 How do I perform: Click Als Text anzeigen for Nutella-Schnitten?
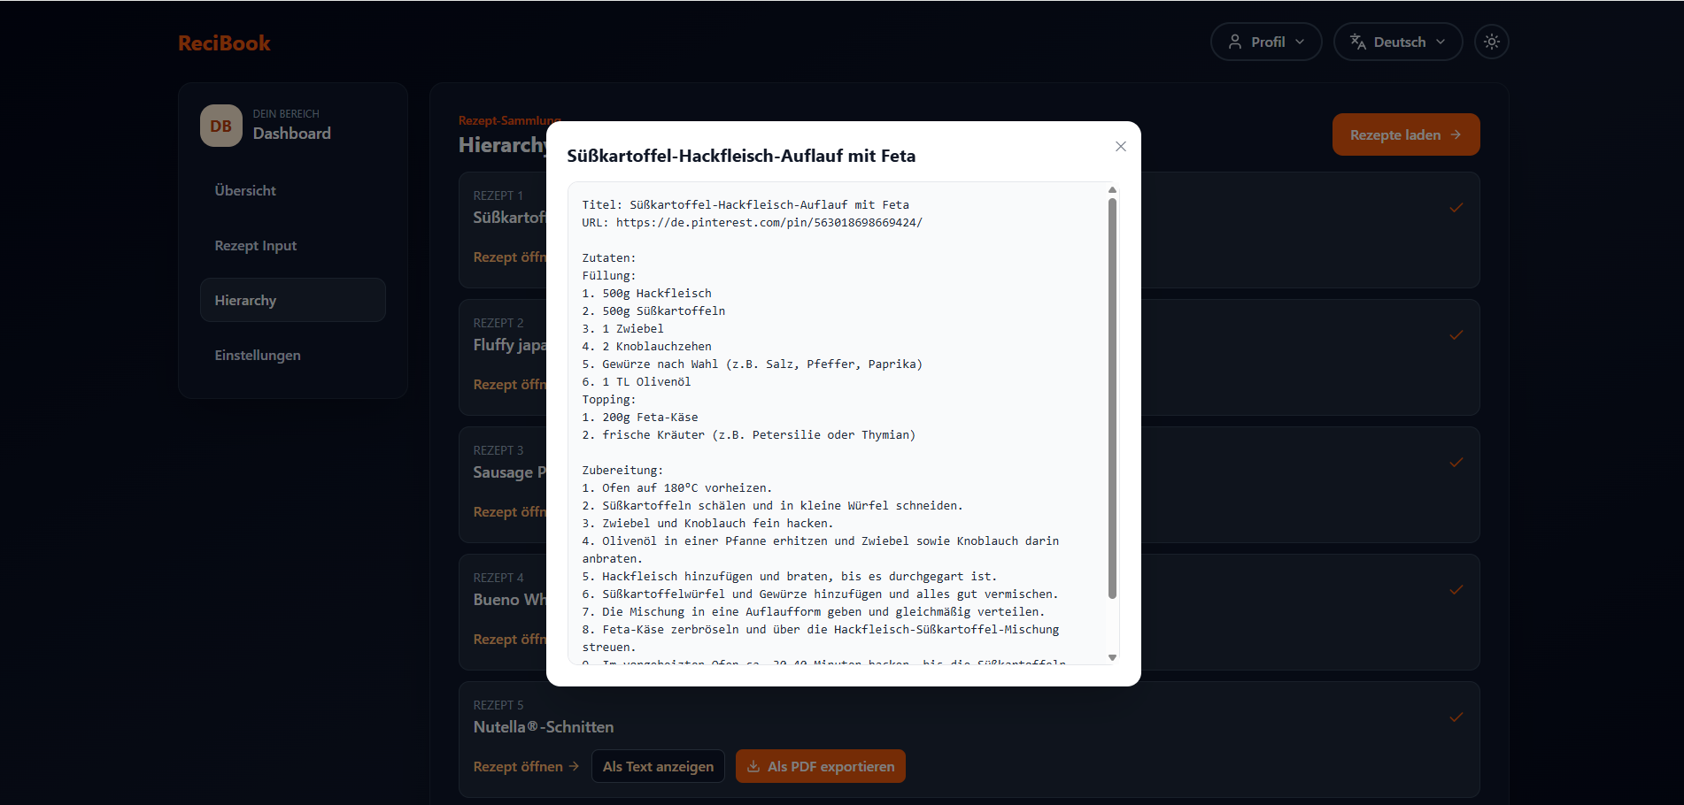pyautogui.click(x=658, y=766)
